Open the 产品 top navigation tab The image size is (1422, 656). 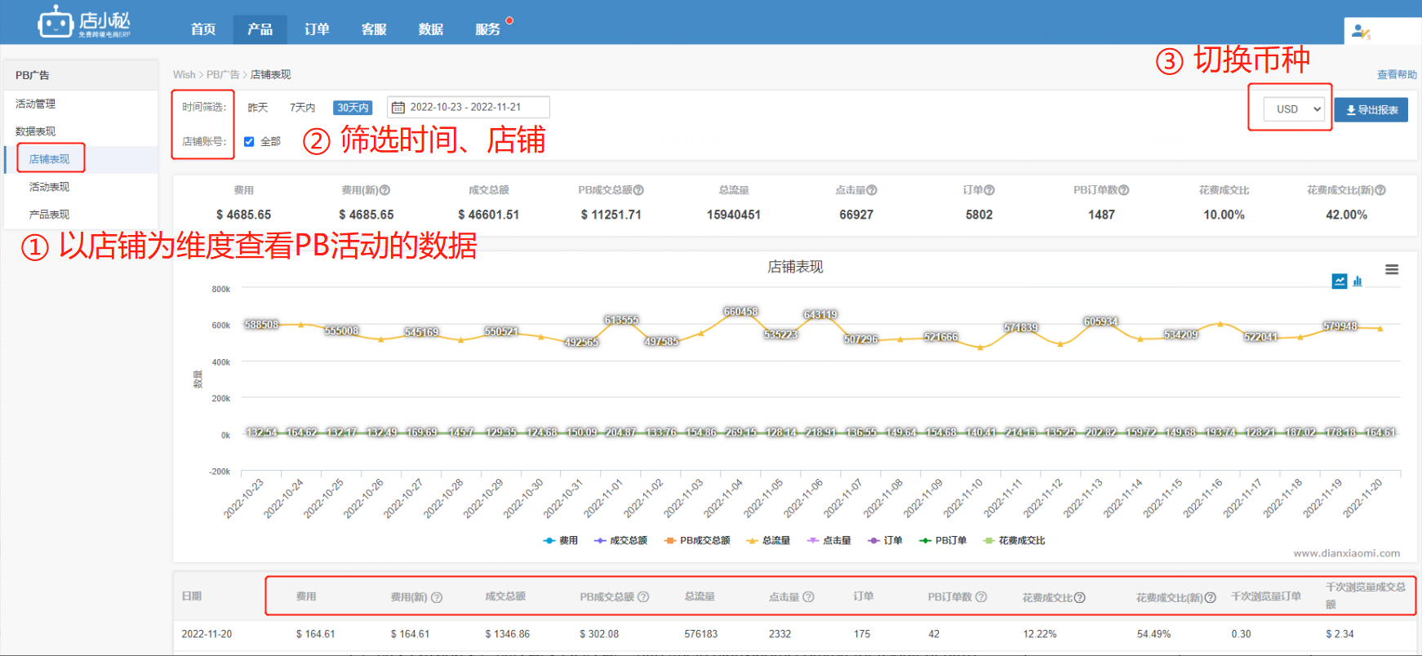tap(260, 29)
